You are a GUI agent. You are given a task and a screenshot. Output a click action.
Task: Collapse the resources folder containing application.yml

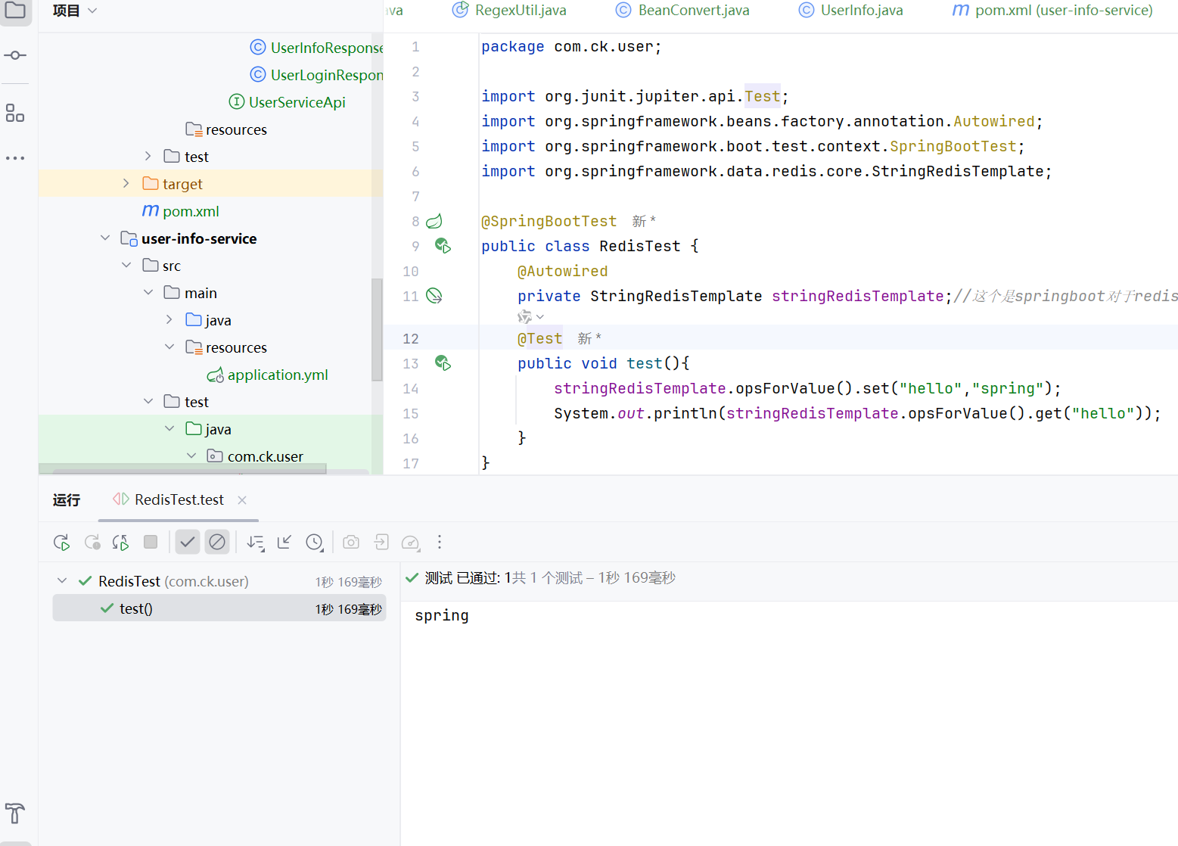[x=169, y=347]
